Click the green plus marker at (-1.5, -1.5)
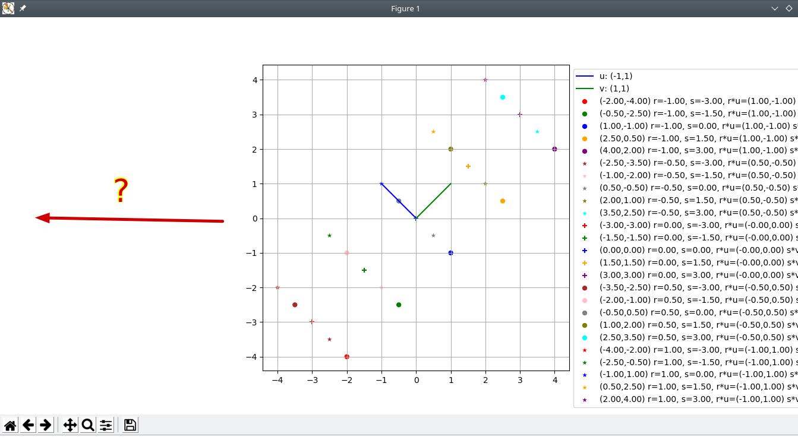This screenshot has height=440, width=798. (x=364, y=270)
